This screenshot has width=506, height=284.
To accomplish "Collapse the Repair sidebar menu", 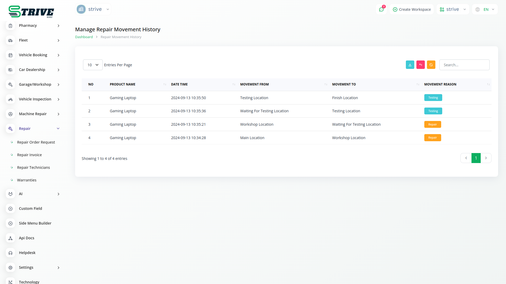I will point(58,129).
